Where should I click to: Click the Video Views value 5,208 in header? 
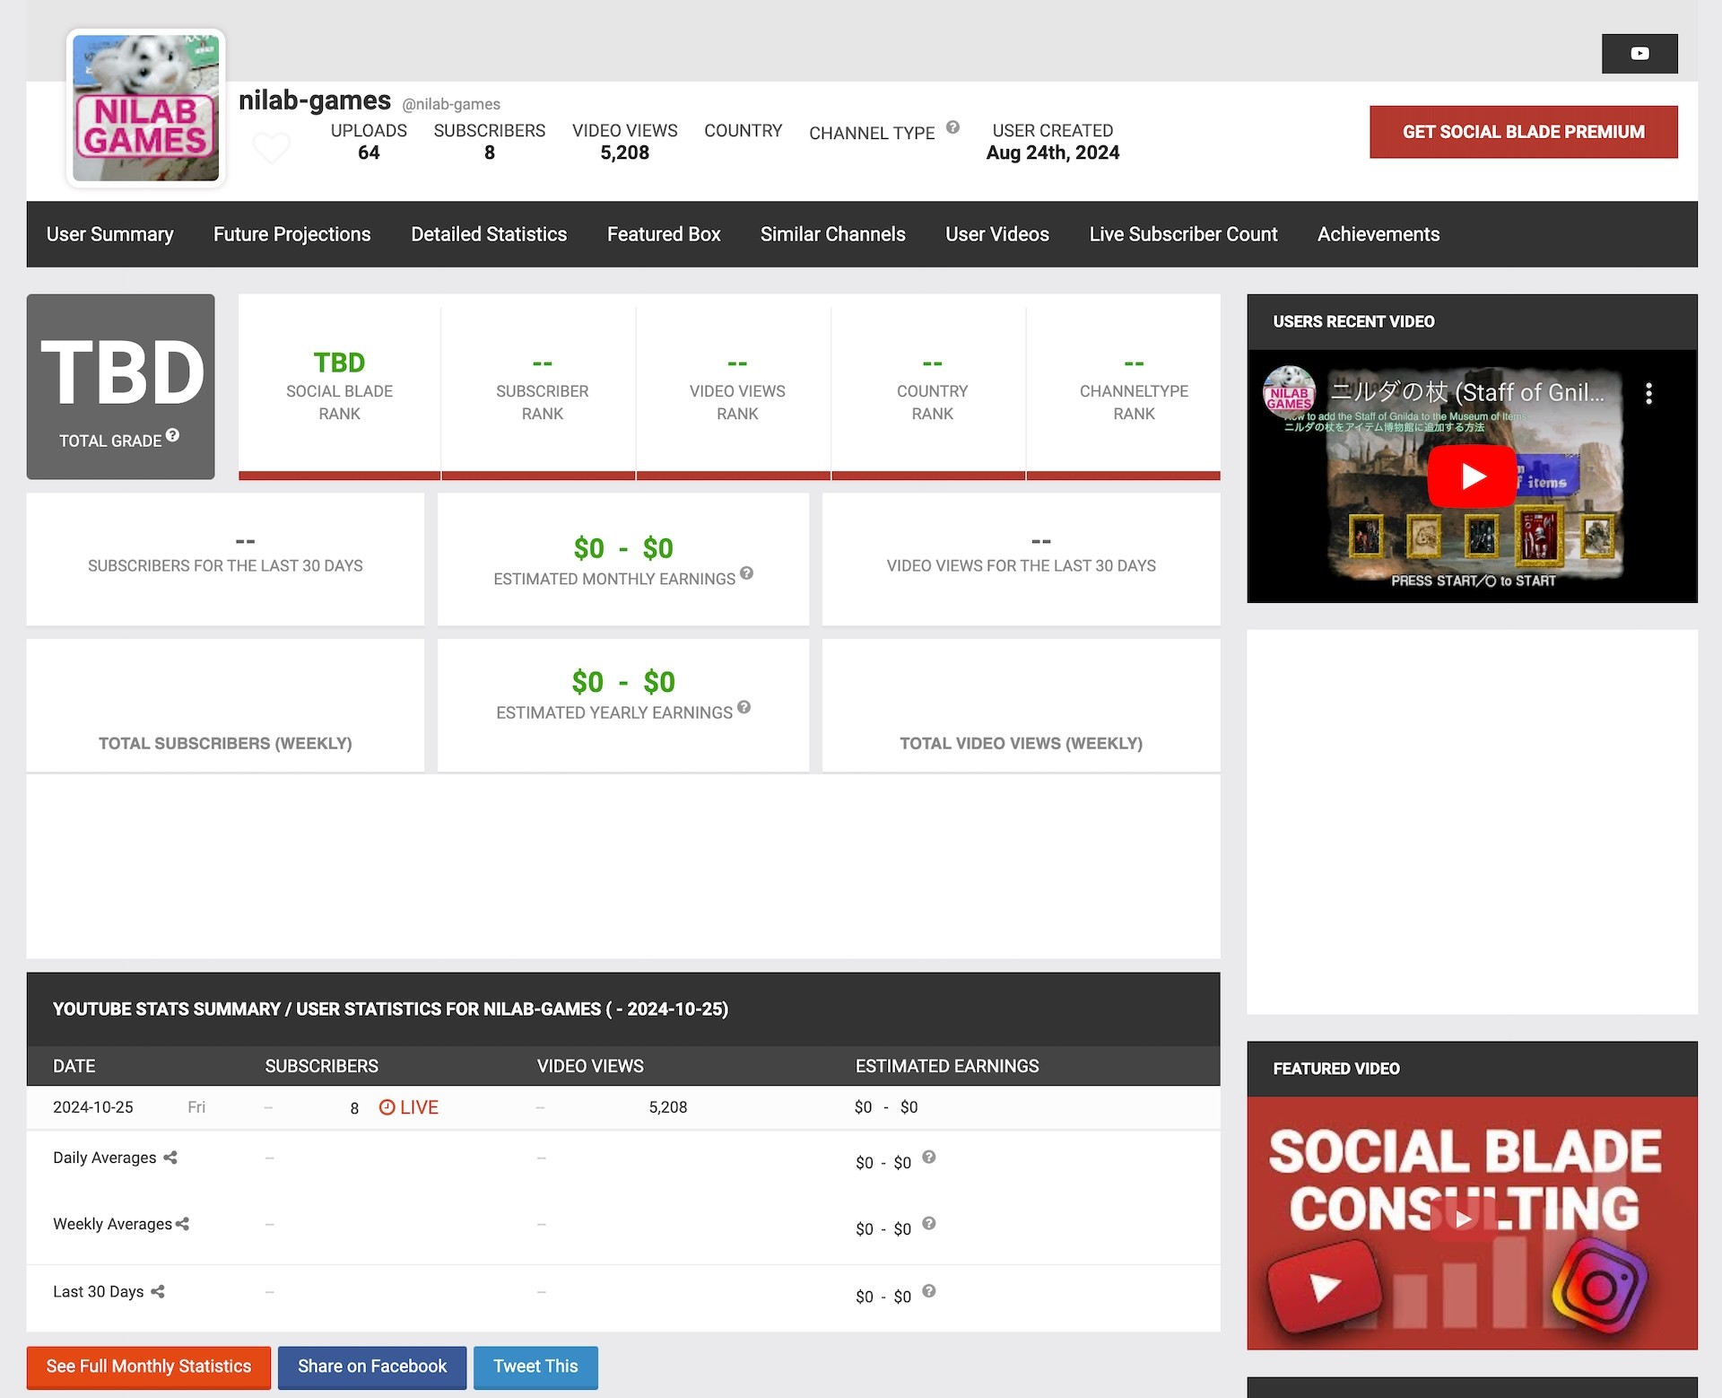point(625,153)
